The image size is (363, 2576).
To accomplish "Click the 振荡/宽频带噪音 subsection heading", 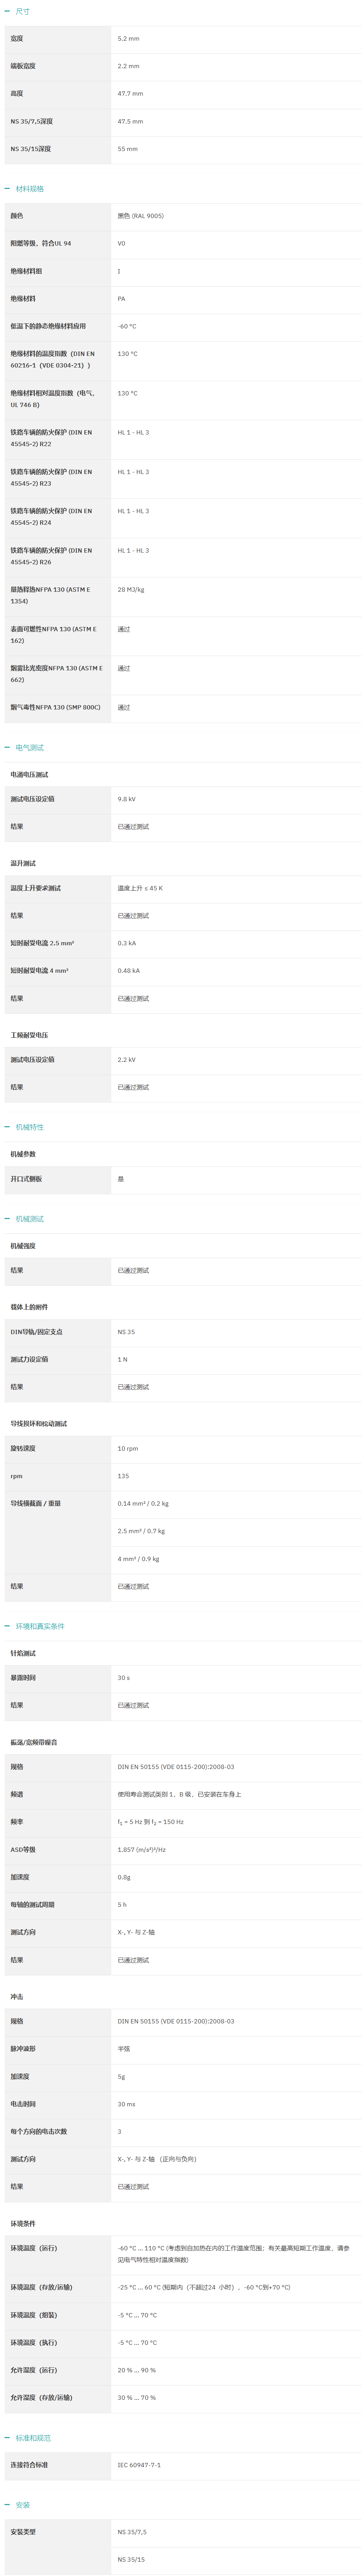I will pos(34,1742).
